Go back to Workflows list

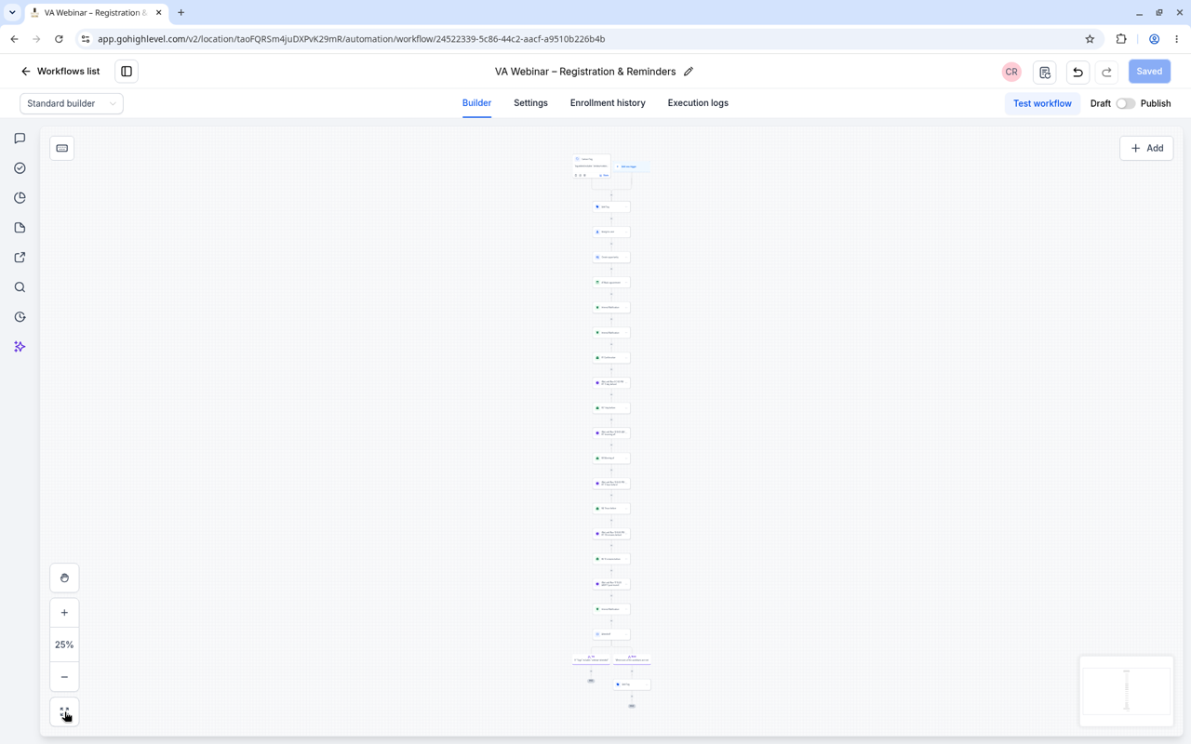pos(60,72)
